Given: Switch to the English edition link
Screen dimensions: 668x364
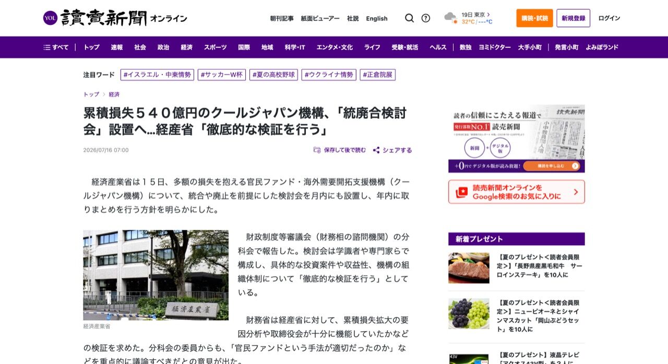Looking at the screenshot, I should tap(377, 18).
